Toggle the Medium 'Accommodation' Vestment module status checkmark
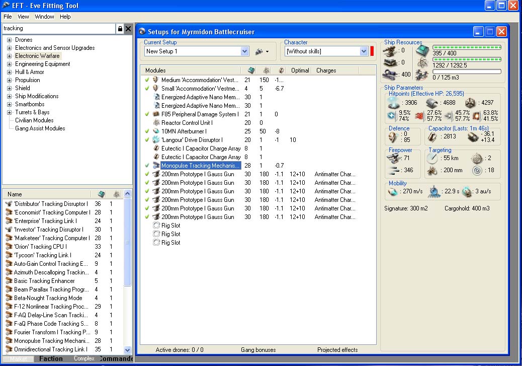 point(147,80)
